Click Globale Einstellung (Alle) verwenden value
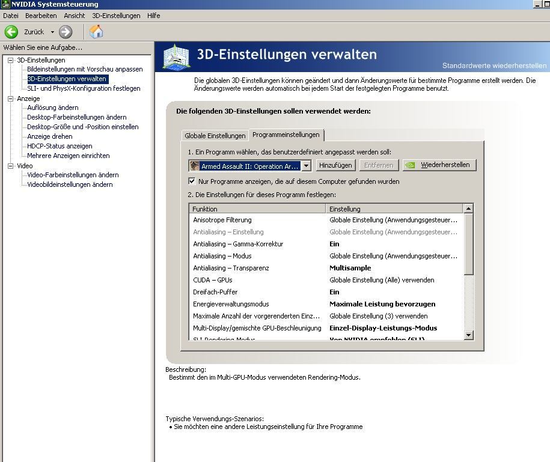The width and height of the screenshot is (550, 462). [x=382, y=280]
